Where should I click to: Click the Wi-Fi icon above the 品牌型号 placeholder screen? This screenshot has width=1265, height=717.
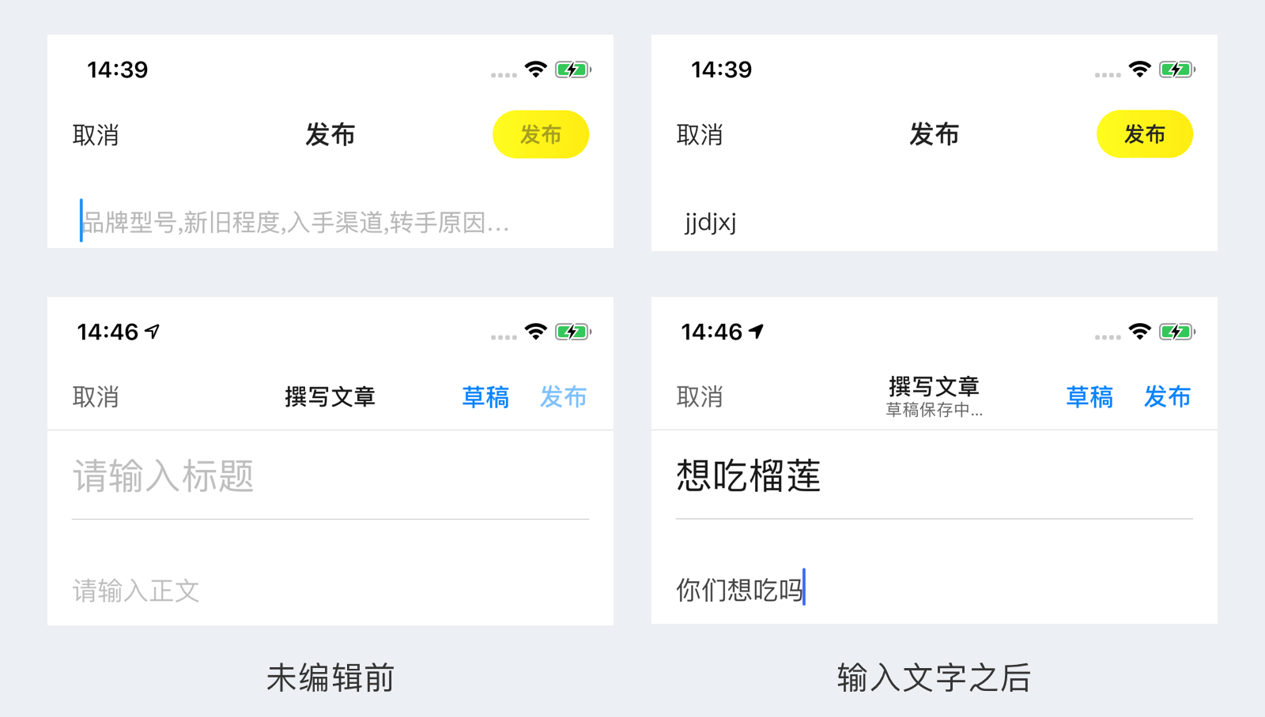pos(536,69)
